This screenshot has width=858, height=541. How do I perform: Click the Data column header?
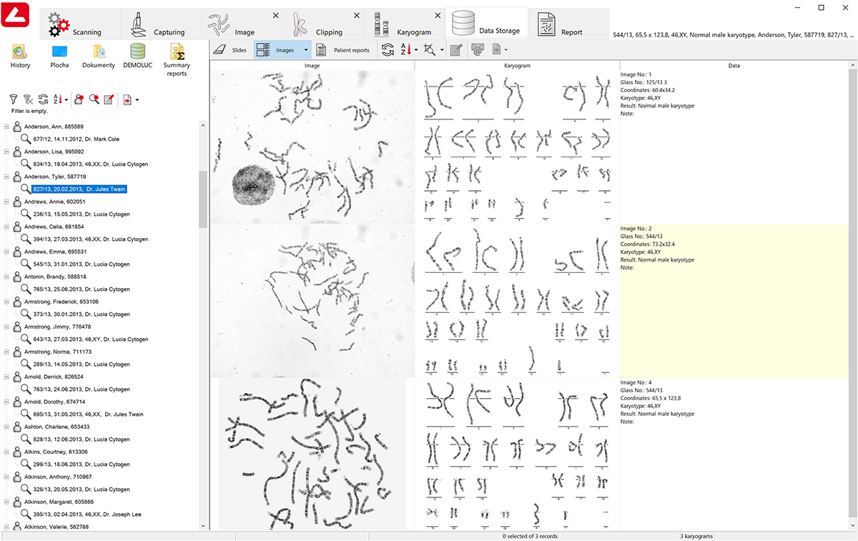tap(734, 65)
